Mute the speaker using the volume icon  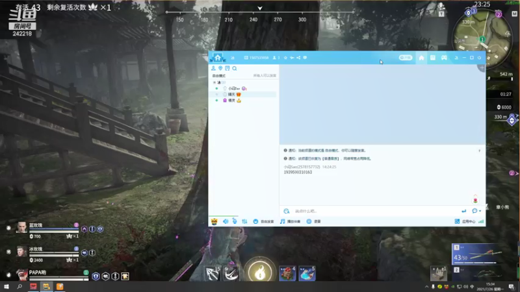point(226,221)
